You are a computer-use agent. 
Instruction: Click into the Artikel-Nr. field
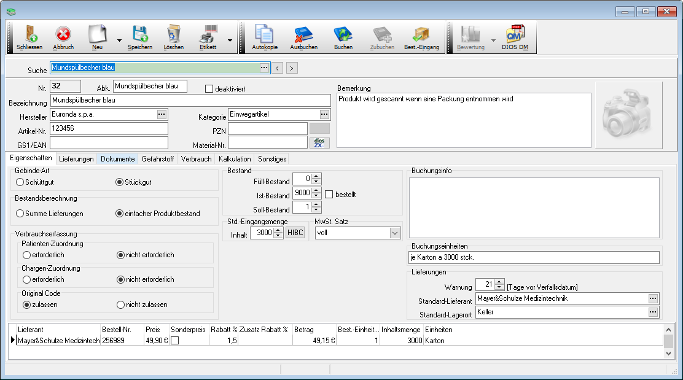[109, 128]
